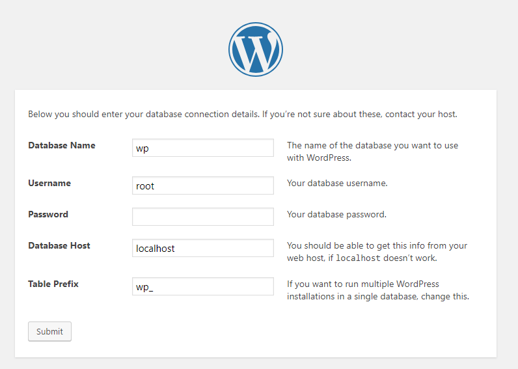Click into the empty Password field
Image resolution: width=518 pixels, height=369 pixels.
tap(203, 217)
